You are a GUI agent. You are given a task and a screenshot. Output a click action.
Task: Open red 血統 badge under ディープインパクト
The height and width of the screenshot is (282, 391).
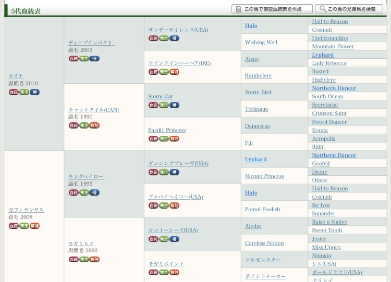[x=74, y=59]
